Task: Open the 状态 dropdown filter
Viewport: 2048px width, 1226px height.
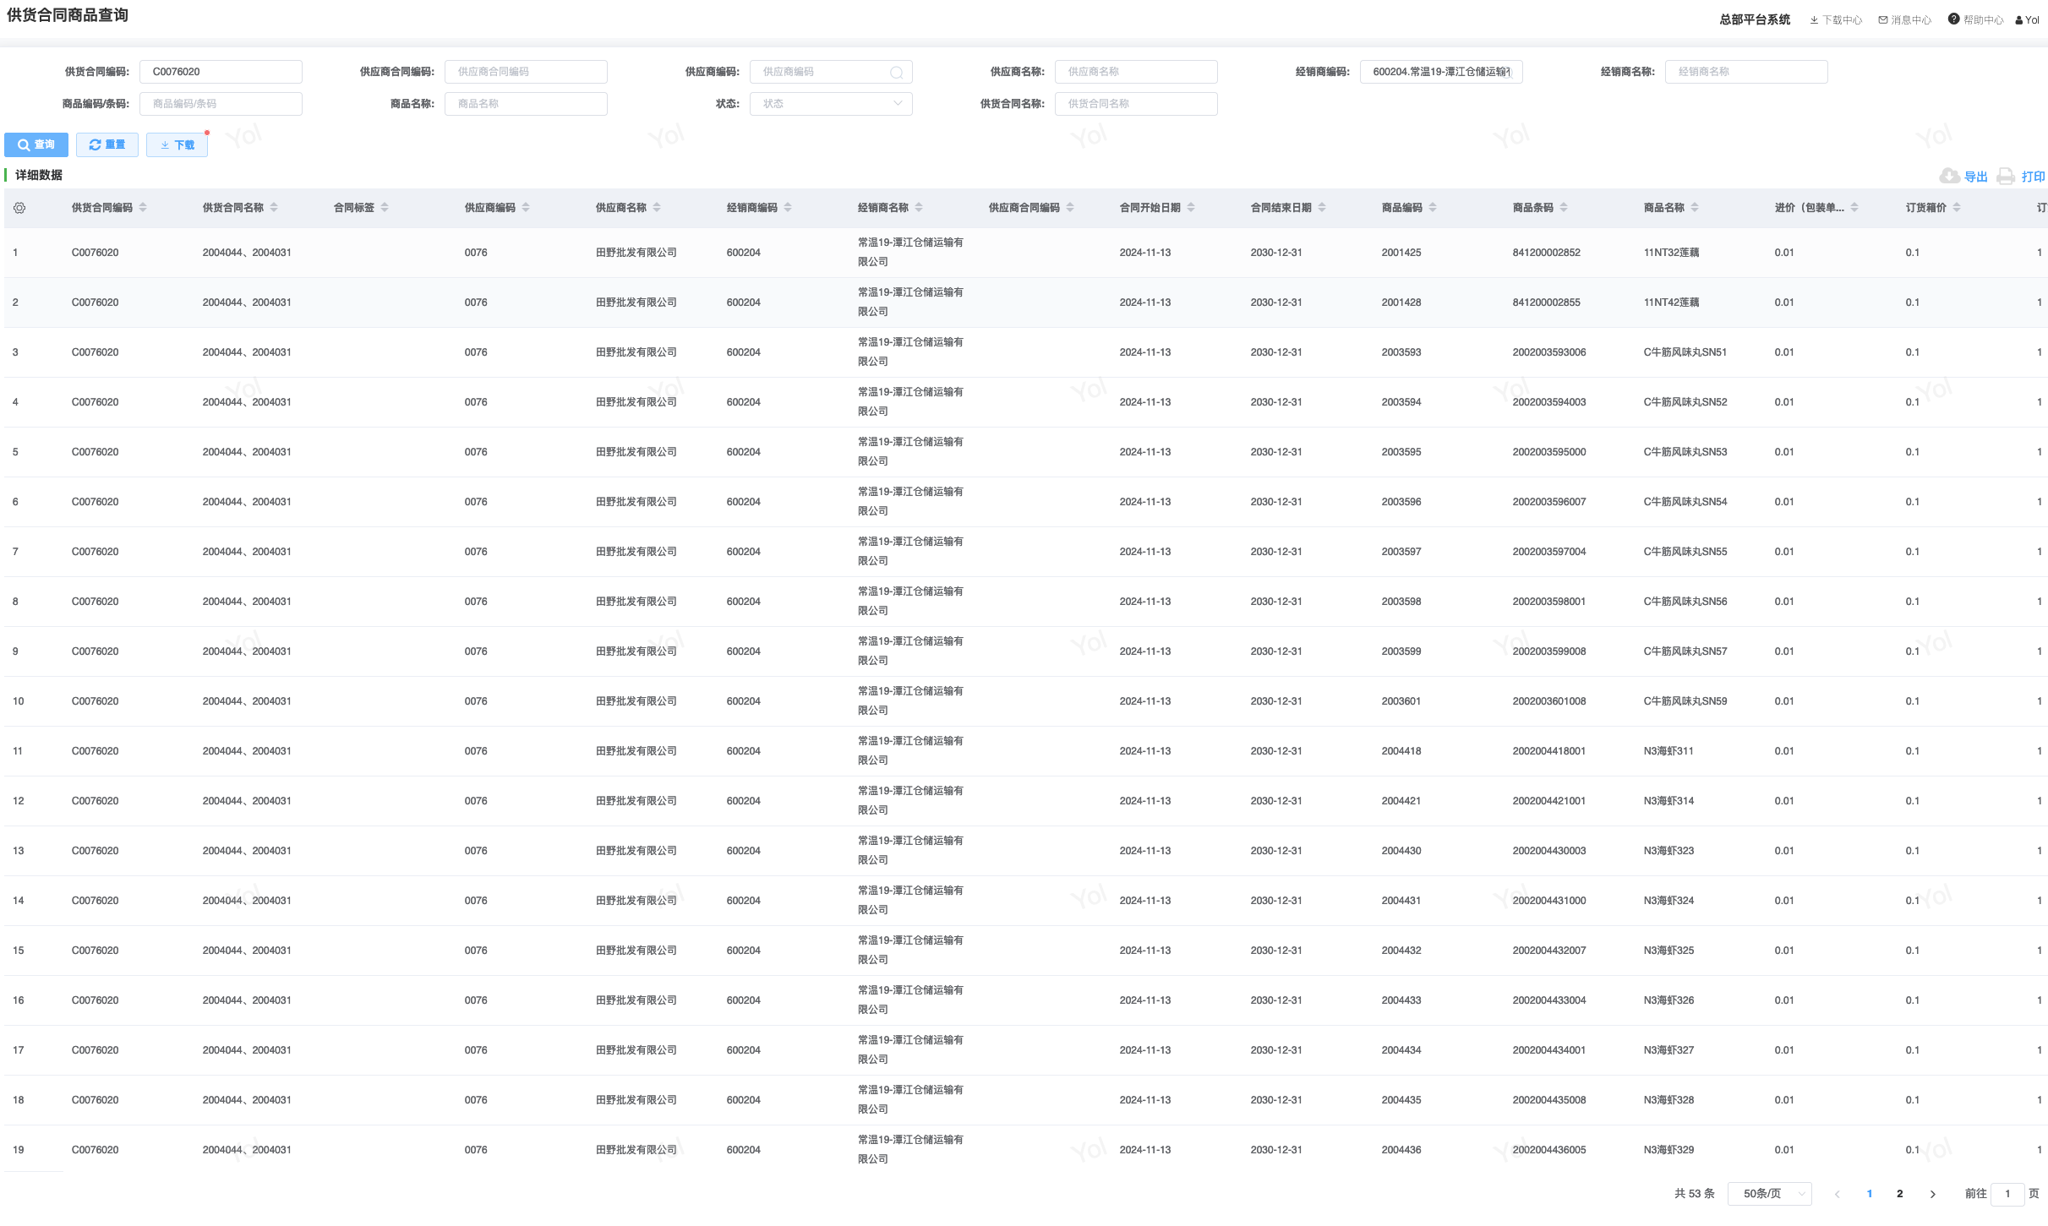Action: coord(830,104)
